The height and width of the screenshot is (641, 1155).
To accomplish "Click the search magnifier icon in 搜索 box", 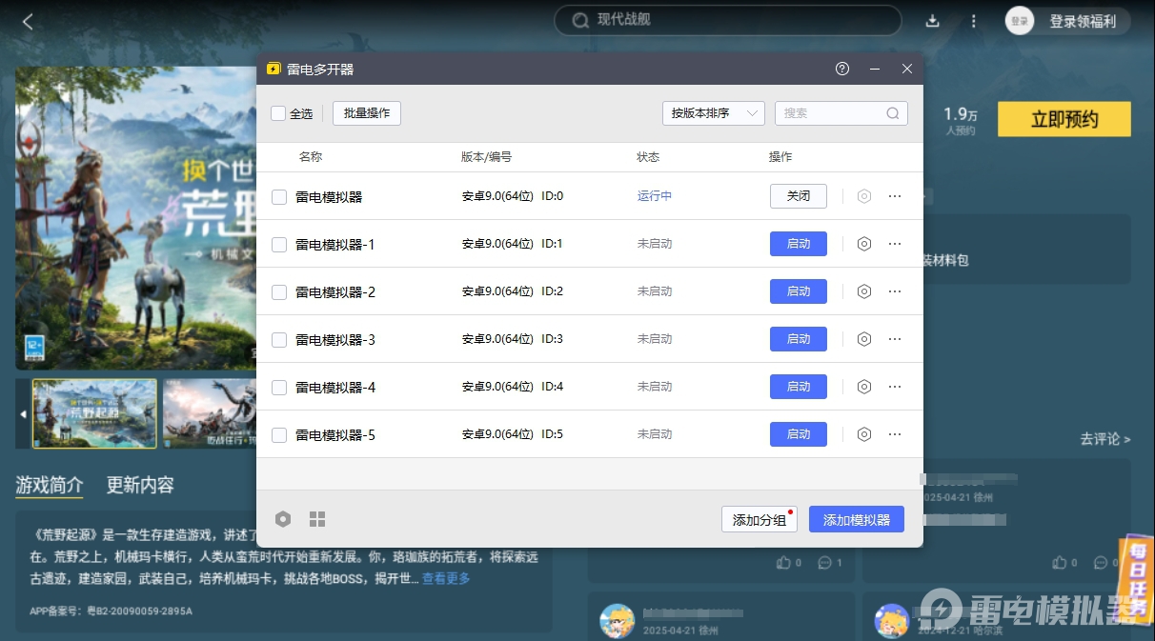I will (893, 113).
